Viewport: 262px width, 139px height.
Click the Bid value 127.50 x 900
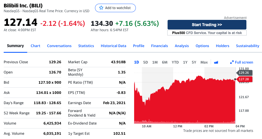50,82
